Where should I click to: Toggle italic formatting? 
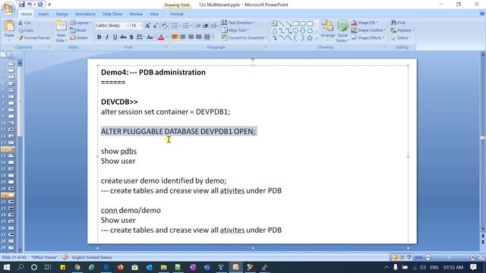107,37
